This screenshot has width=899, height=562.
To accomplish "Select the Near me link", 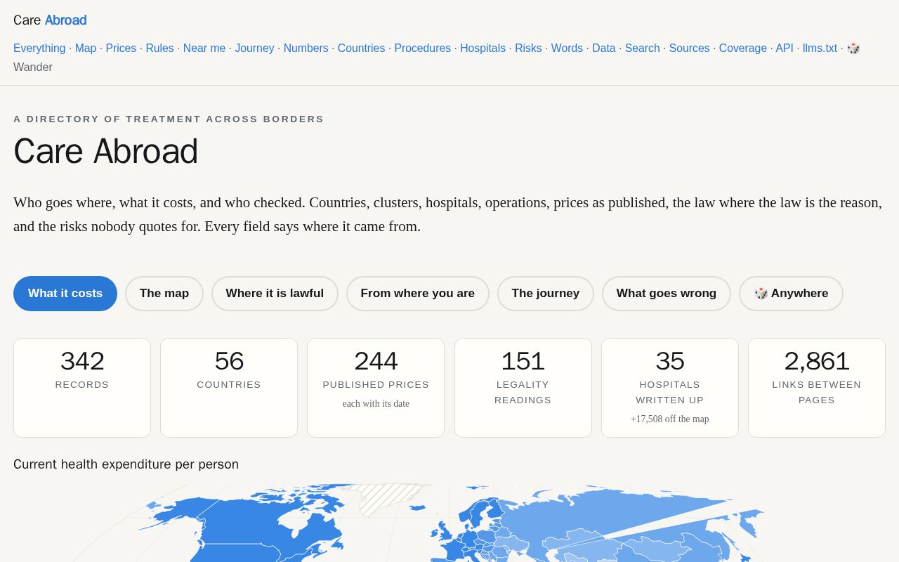I will point(204,48).
